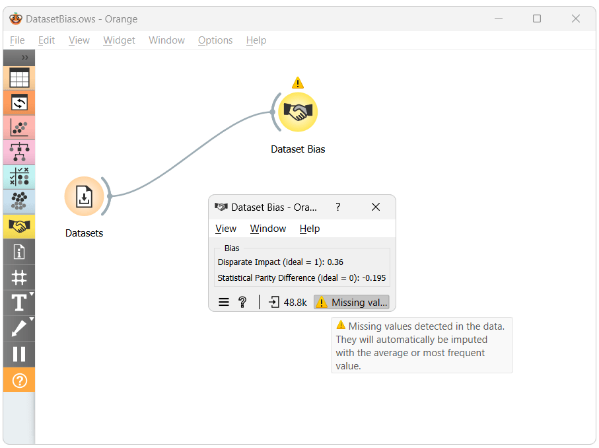Toggle canvas grid alignment hash icon
Viewport: 599px width, 448px height.
click(19, 277)
